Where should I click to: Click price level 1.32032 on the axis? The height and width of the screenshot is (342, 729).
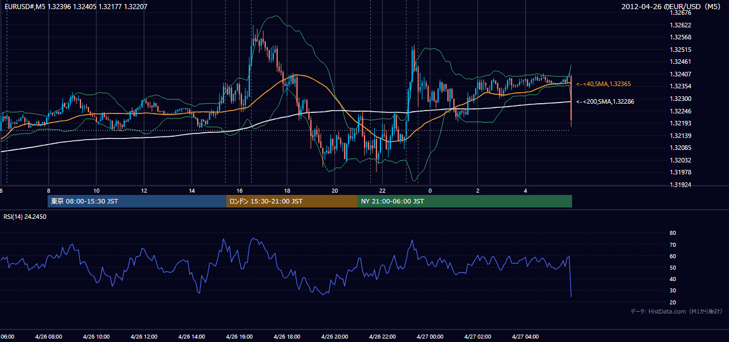click(681, 160)
